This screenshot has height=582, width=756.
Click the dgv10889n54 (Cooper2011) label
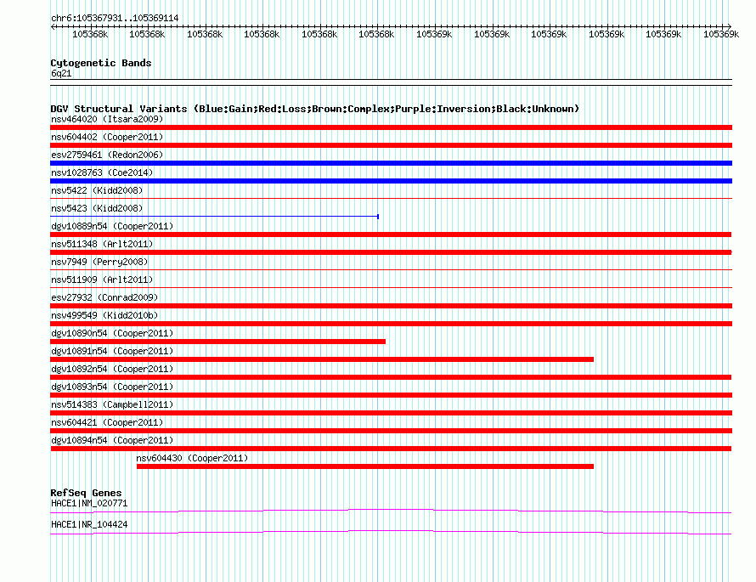[112, 226]
